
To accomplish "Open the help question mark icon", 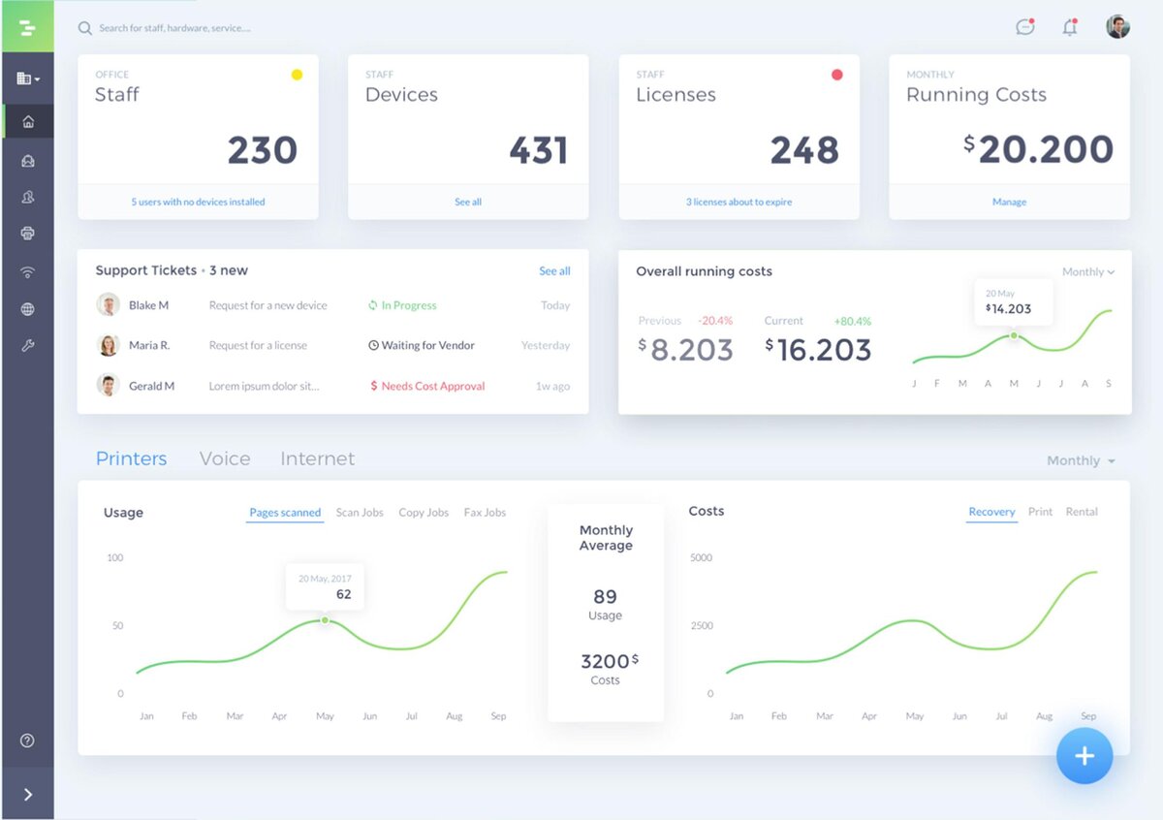I will 27,741.
